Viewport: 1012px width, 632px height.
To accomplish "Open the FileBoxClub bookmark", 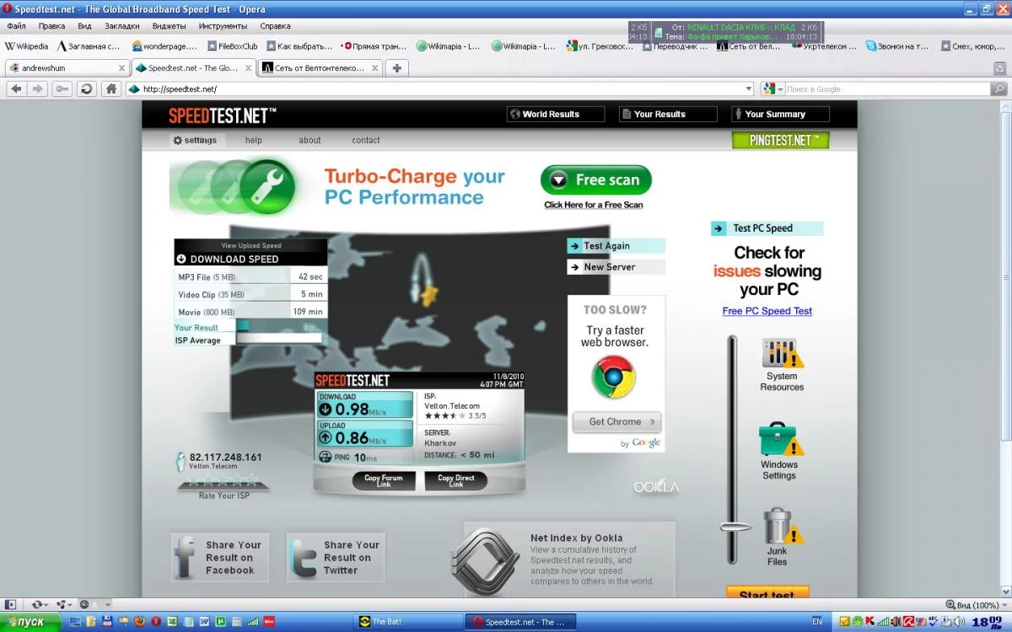I will (232, 46).
